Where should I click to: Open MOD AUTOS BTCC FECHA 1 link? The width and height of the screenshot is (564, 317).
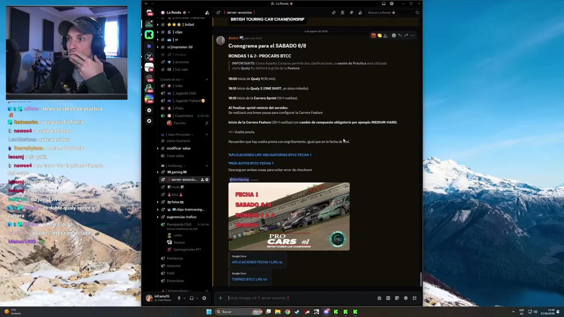click(251, 163)
